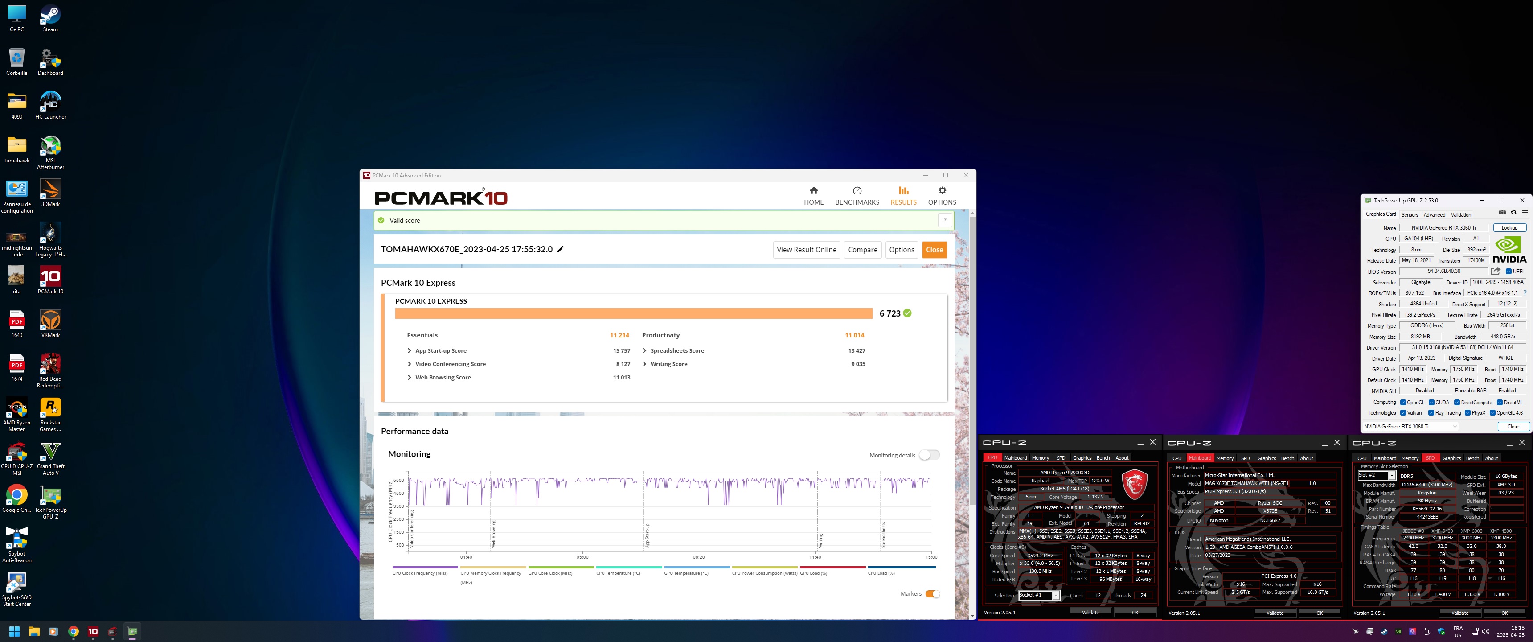Open Bench tab in the middle CPU-Z window

coord(1287,459)
